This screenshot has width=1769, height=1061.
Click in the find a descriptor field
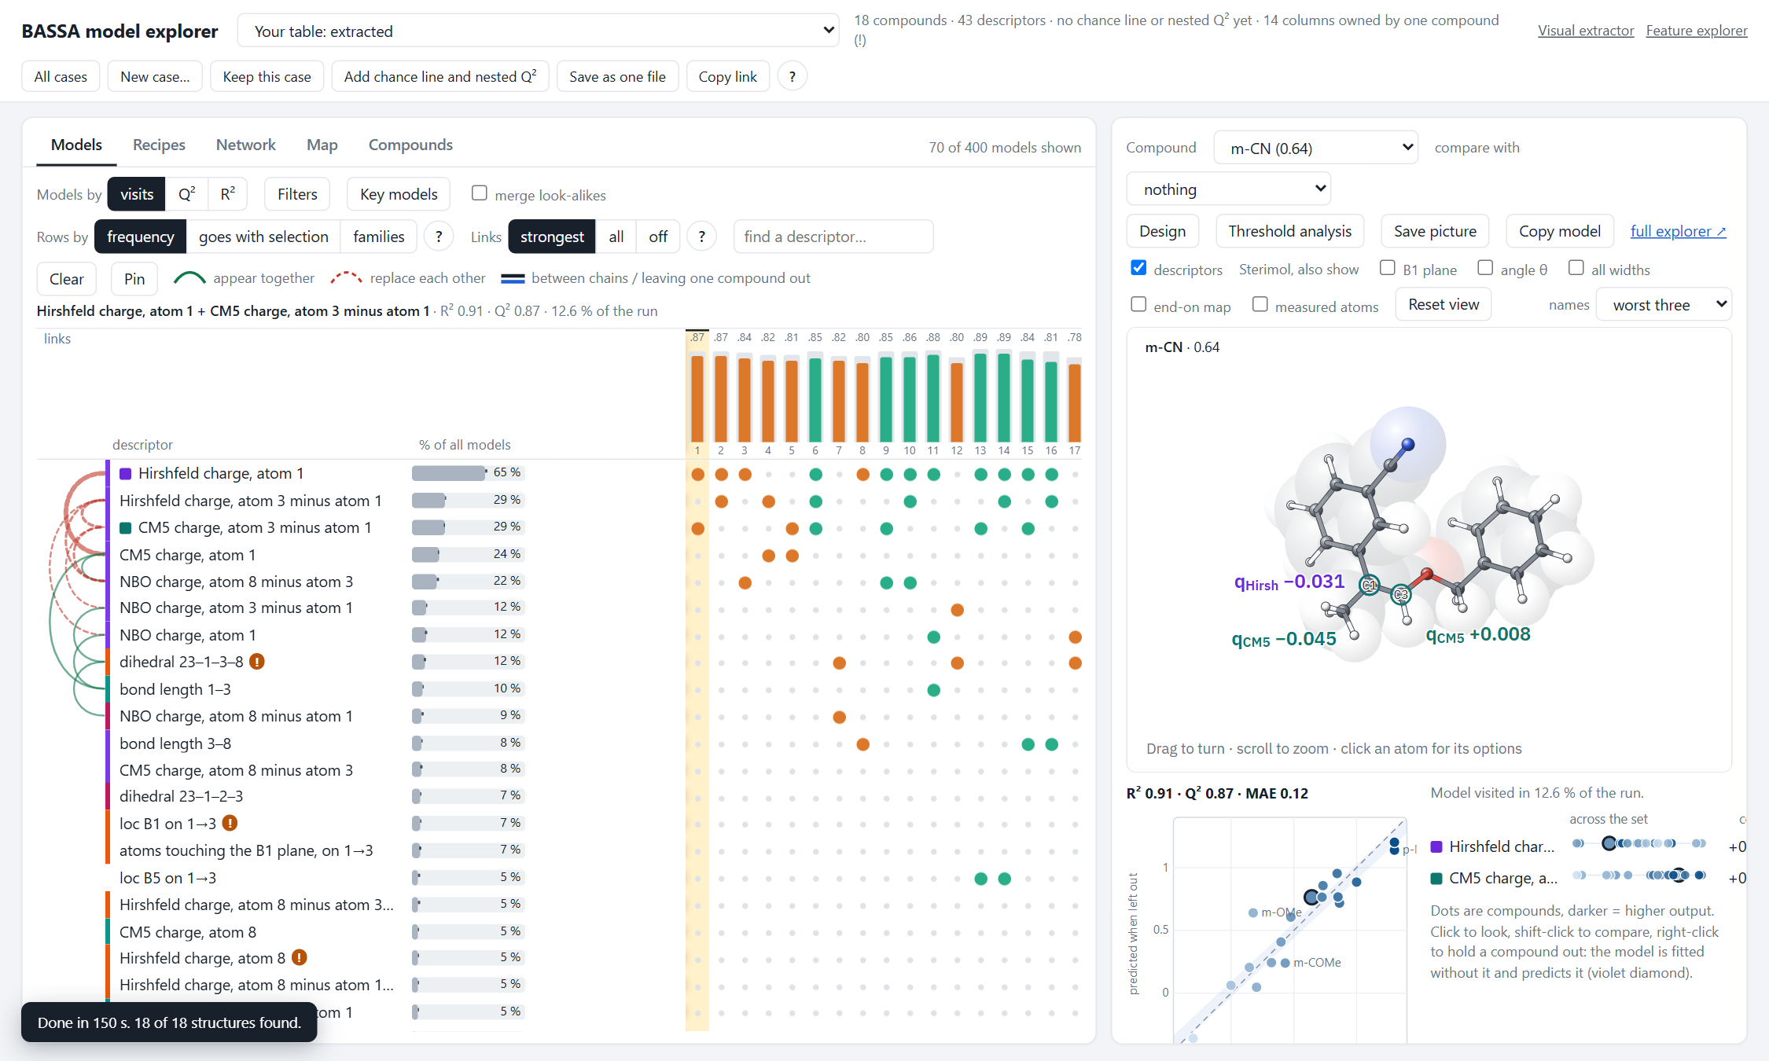click(833, 237)
